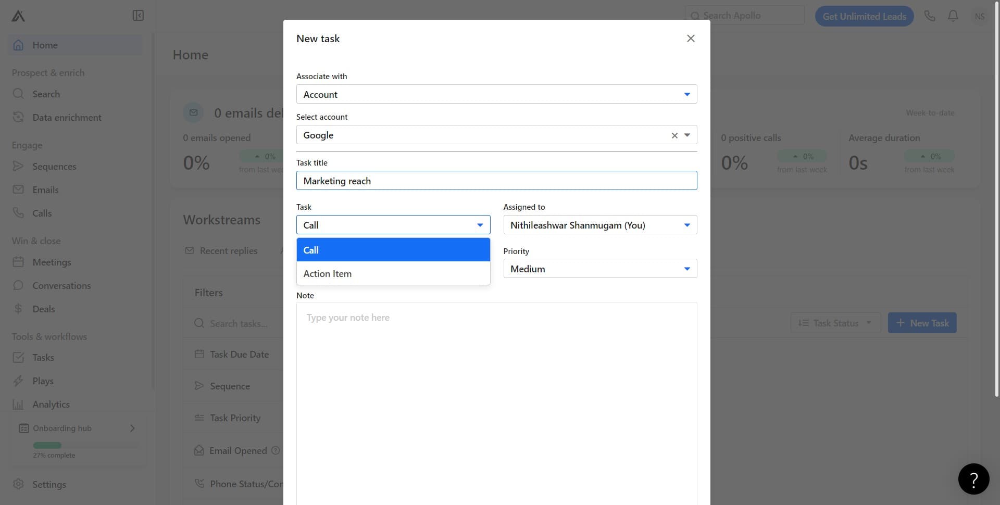Click the Apollo logo icon
1000x505 pixels.
[18, 16]
